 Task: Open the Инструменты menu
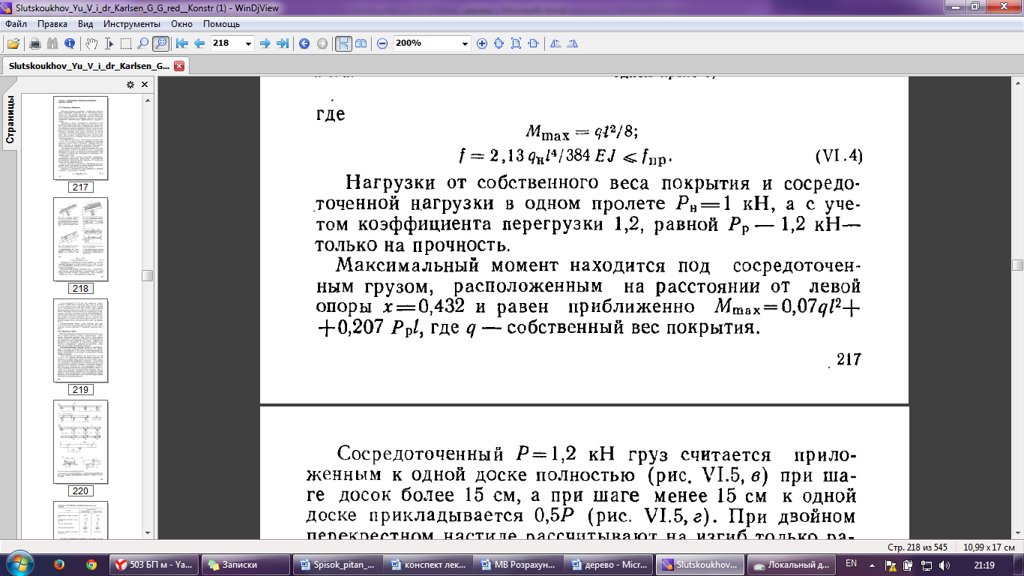click(x=132, y=24)
